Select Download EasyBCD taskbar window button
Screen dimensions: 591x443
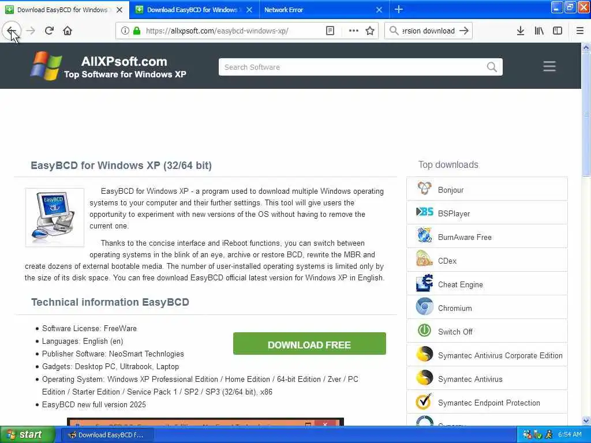pos(106,435)
